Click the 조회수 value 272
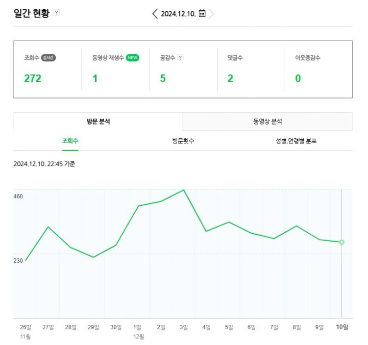Screen dimensions: 368x345 pos(33,78)
